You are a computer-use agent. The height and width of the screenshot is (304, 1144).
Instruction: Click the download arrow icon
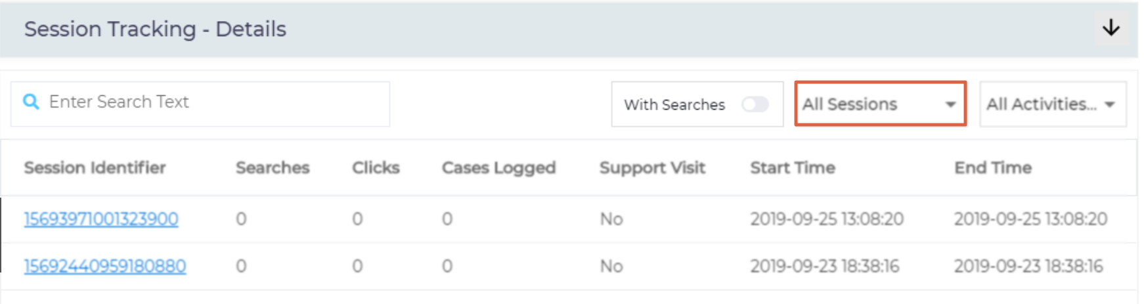coord(1111,28)
